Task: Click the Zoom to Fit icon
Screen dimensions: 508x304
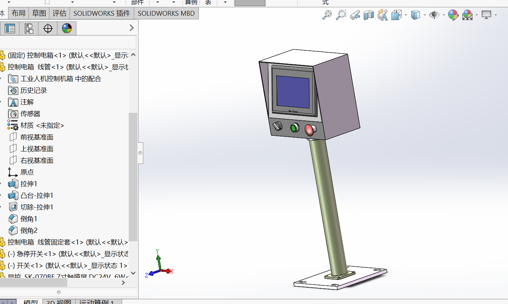Action: point(327,15)
